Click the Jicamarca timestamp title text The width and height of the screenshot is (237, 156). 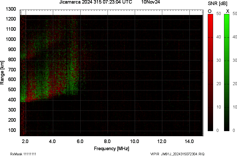click(x=96, y=2)
